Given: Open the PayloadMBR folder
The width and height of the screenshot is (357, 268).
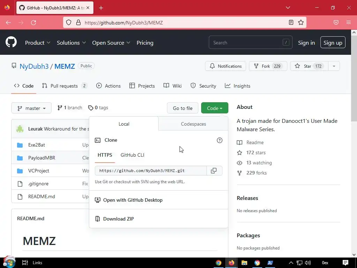Looking at the screenshot, I should tap(42, 158).
